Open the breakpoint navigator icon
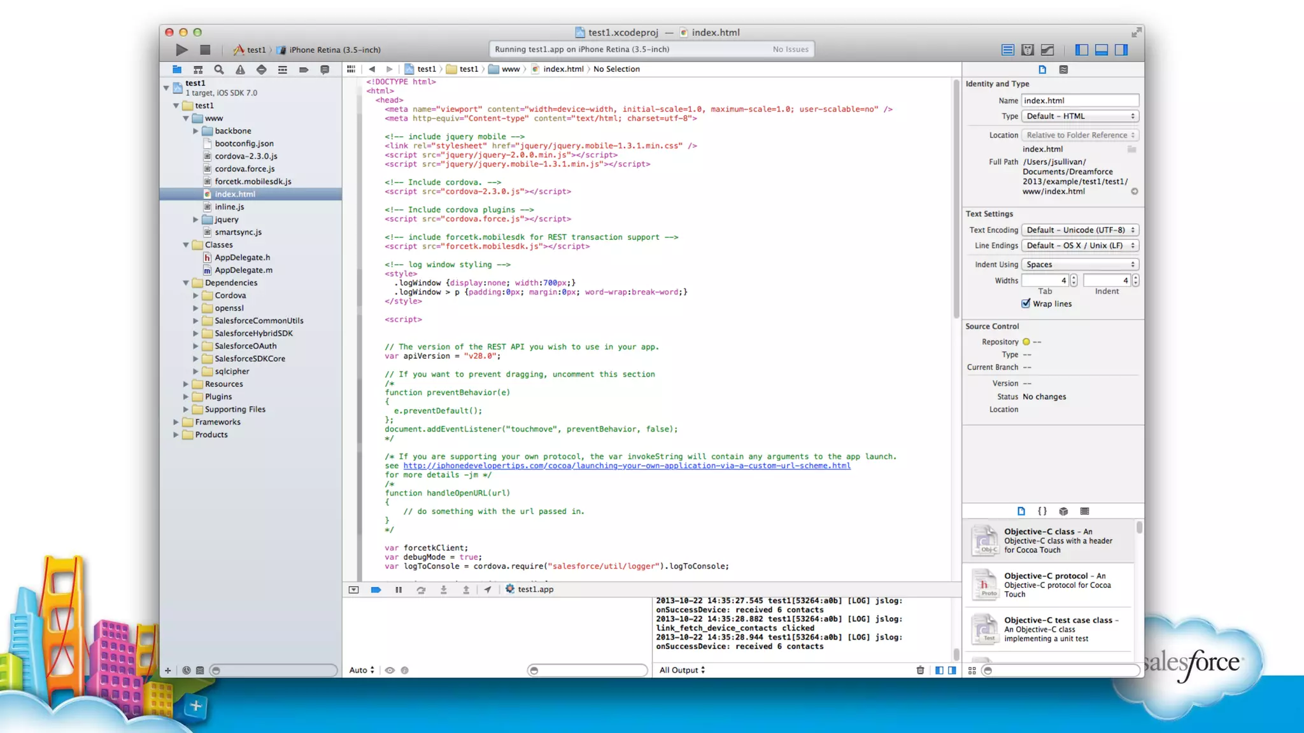 tap(304, 69)
